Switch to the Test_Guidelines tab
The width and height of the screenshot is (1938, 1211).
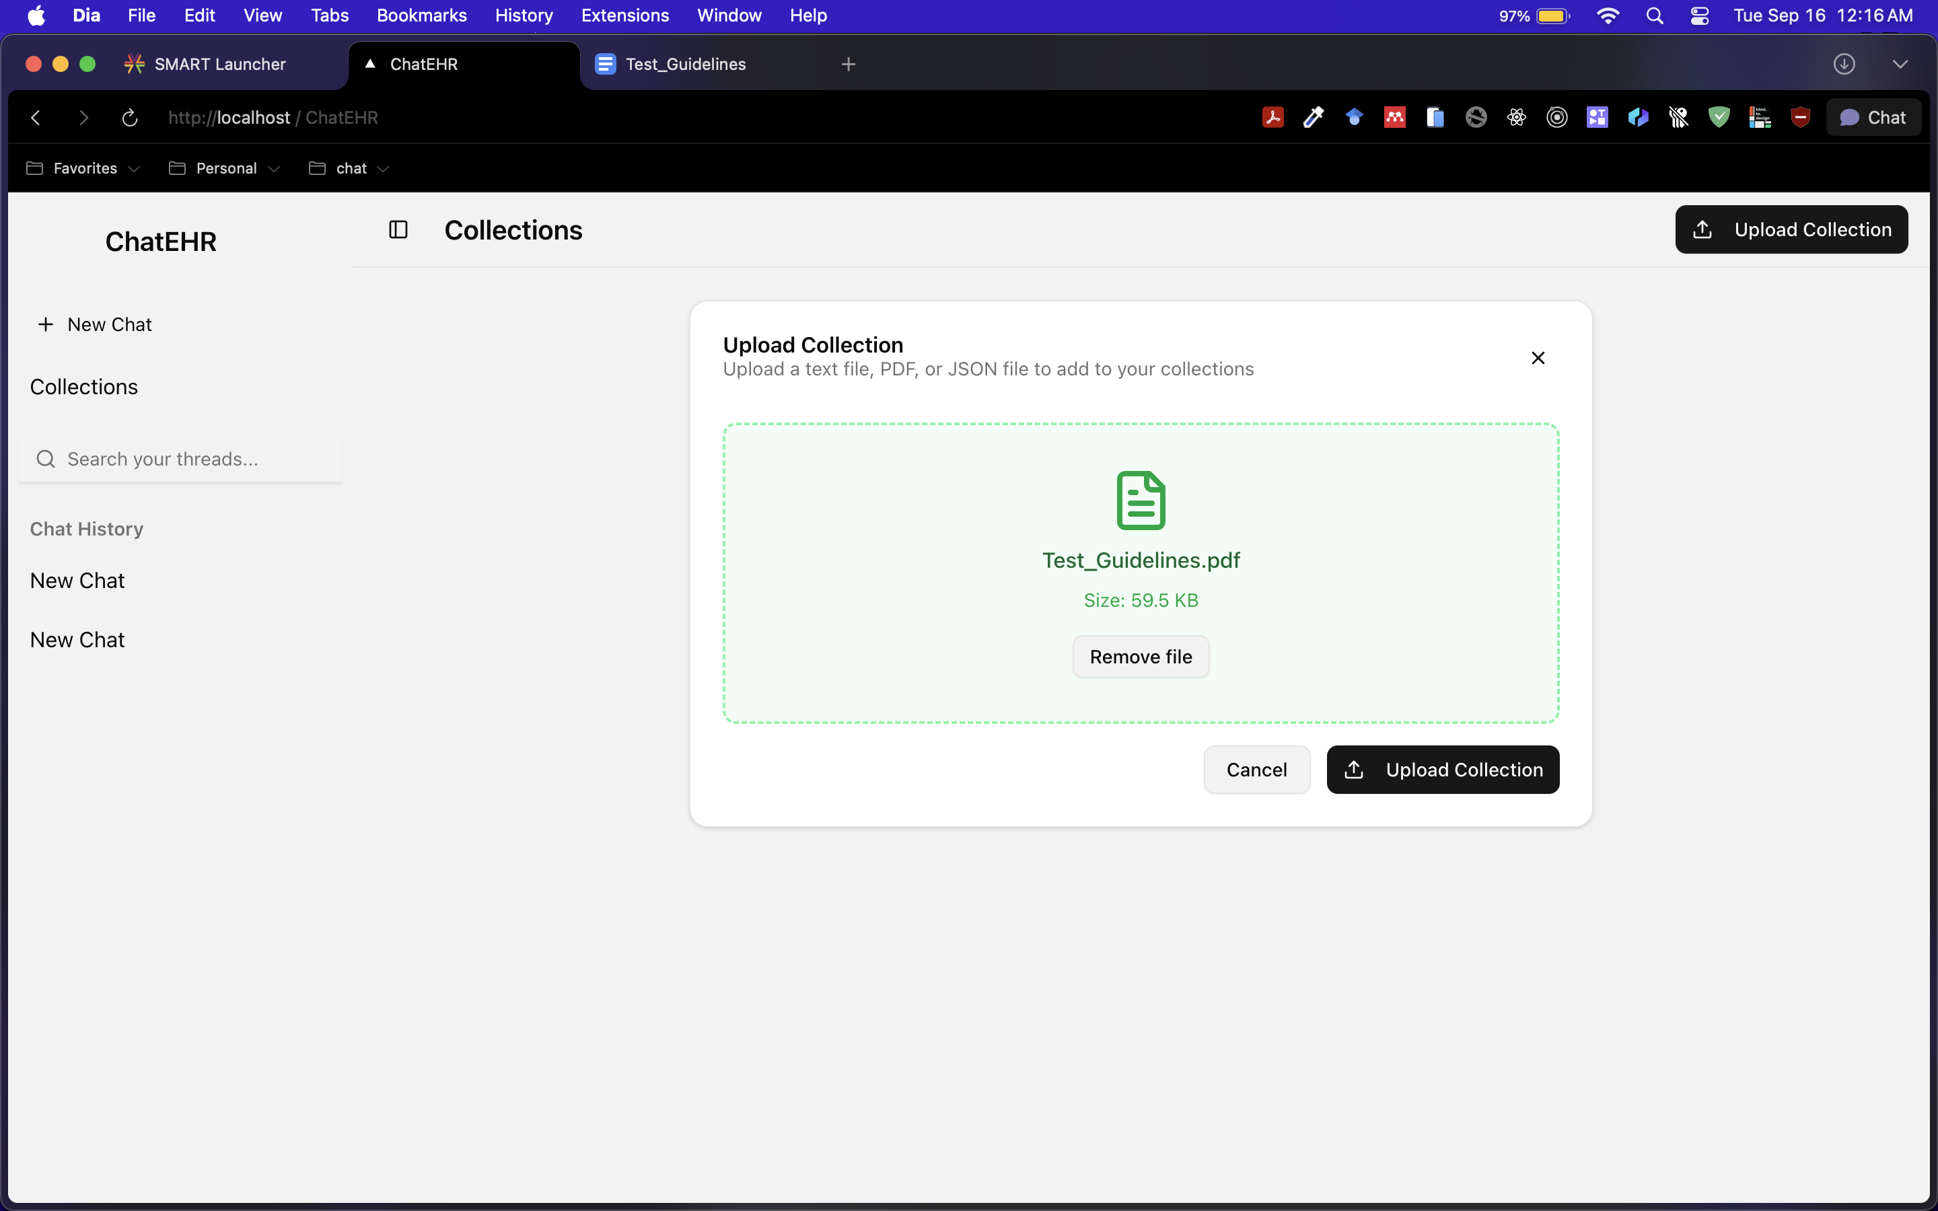[x=685, y=64]
